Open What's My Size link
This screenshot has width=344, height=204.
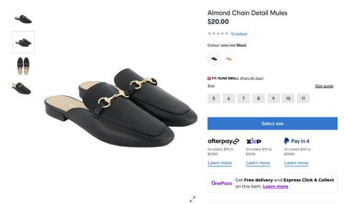(x=251, y=78)
